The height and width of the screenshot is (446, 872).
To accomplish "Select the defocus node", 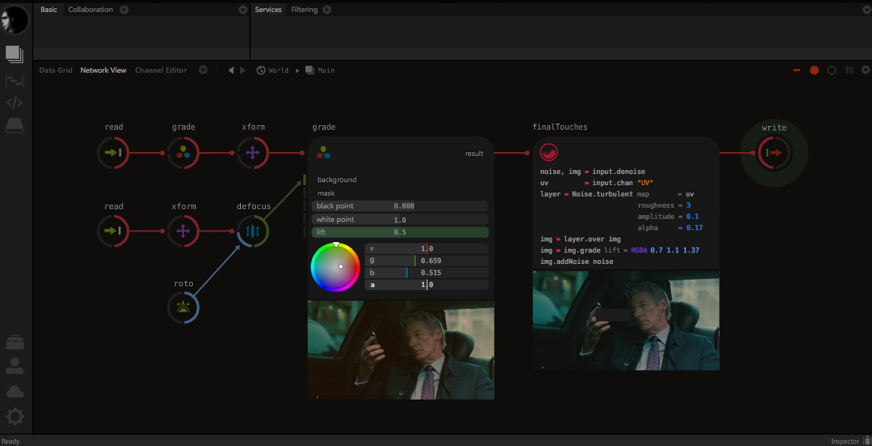I will pyautogui.click(x=253, y=231).
